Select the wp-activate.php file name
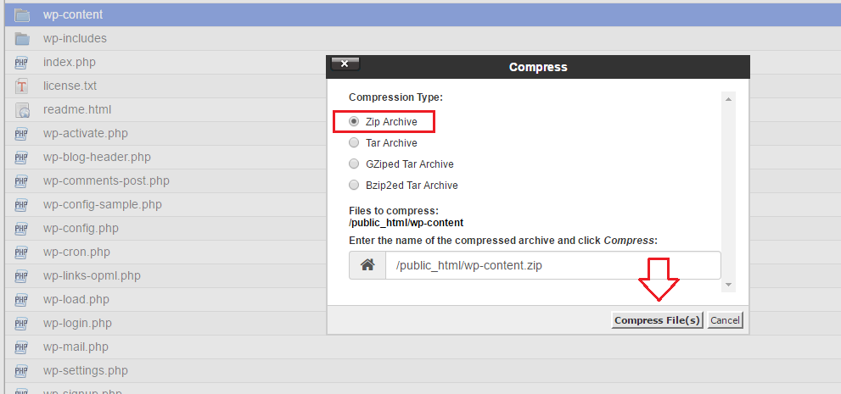This screenshot has height=394, width=841. pyautogui.click(x=86, y=133)
